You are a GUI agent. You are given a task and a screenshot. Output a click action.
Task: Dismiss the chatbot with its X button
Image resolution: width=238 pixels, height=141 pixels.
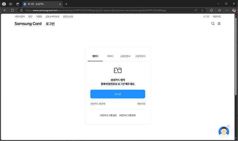pos(228,126)
